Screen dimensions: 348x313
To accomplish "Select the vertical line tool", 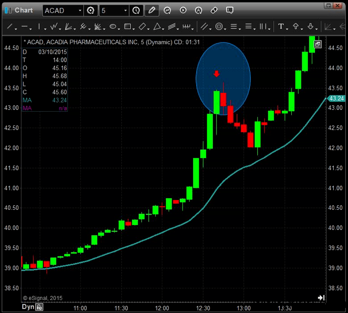I will (39, 27).
